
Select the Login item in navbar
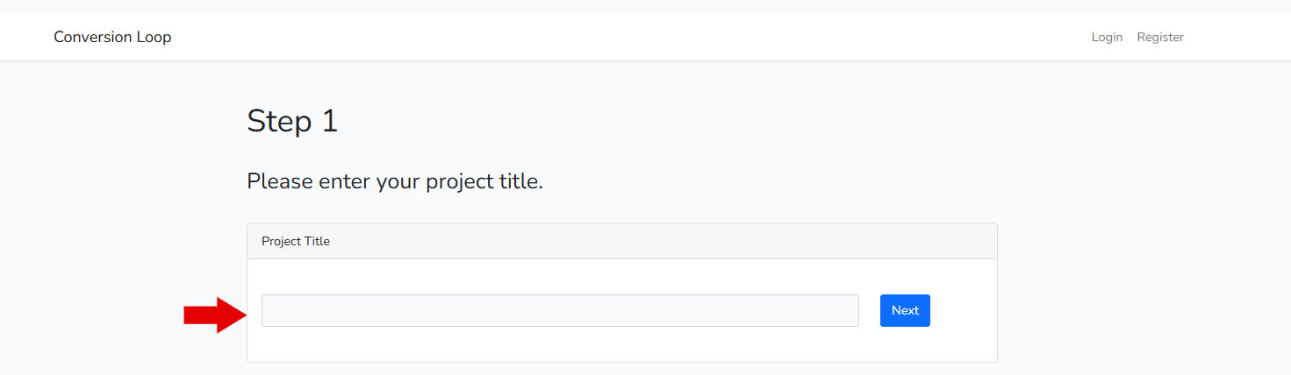1107,37
